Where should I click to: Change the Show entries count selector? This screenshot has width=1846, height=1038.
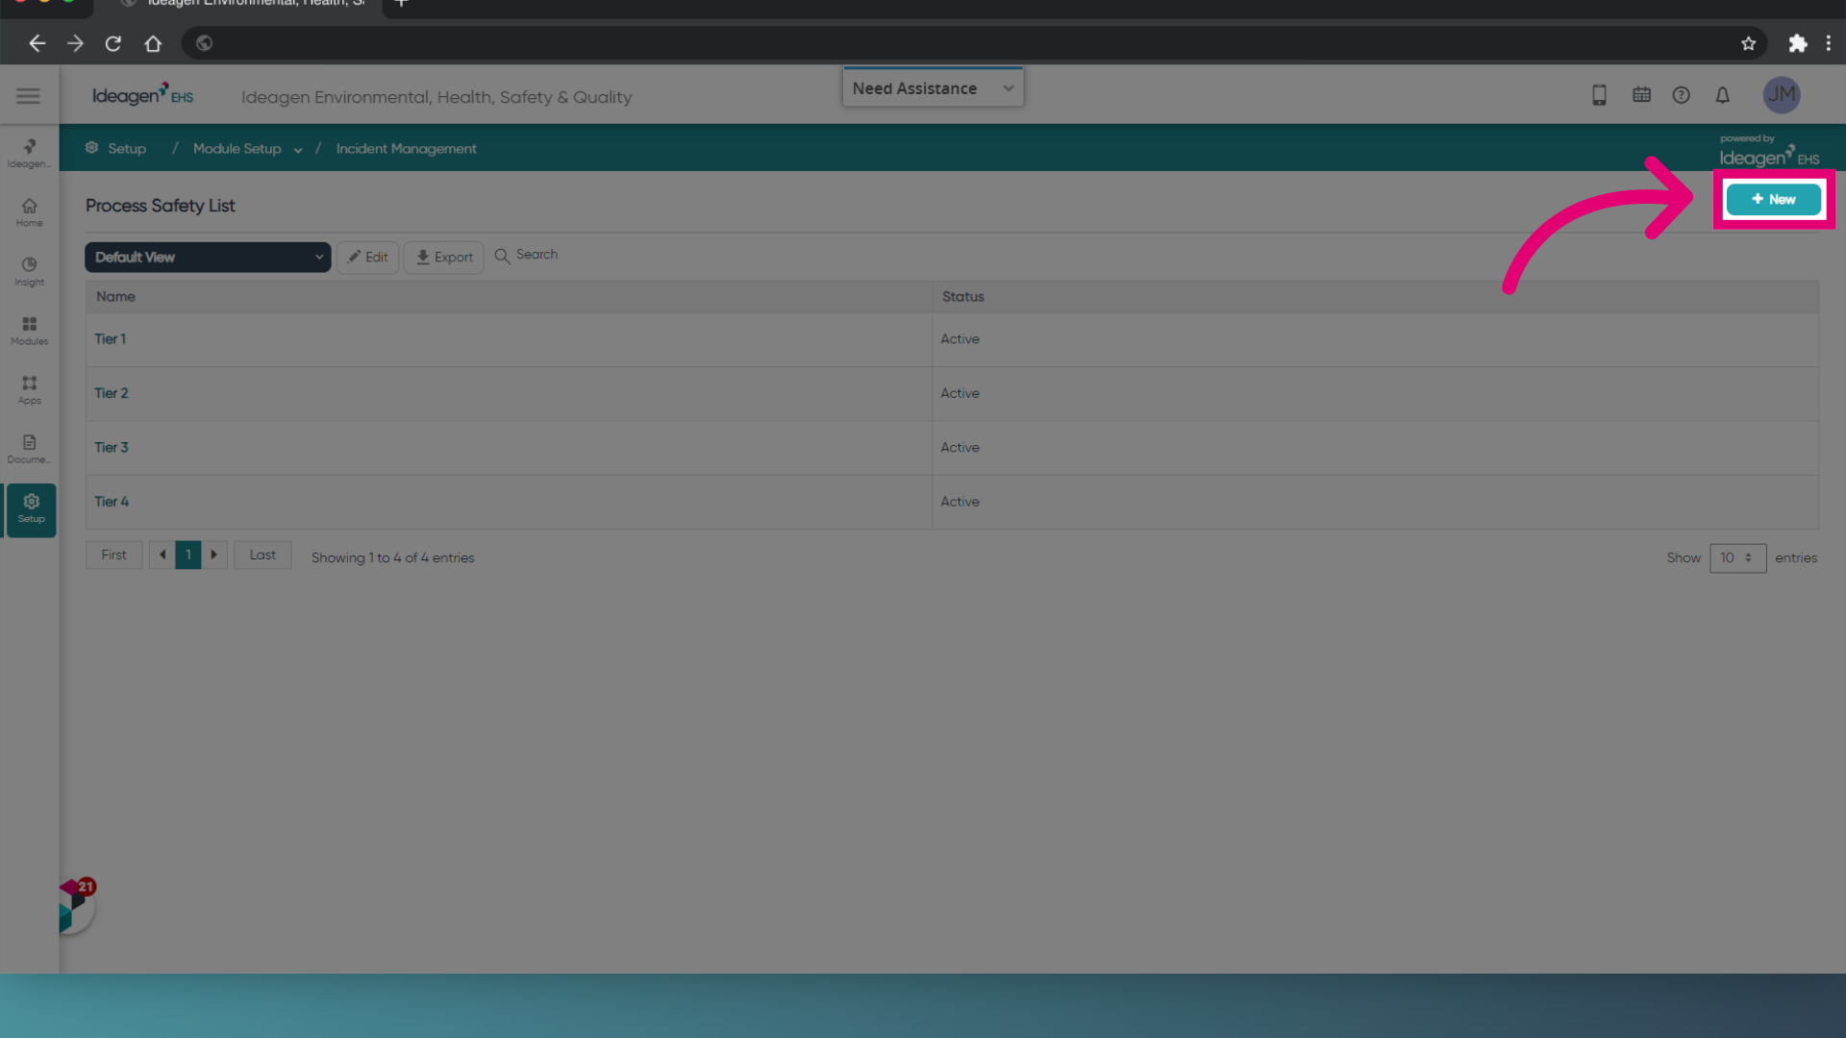coord(1737,557)
